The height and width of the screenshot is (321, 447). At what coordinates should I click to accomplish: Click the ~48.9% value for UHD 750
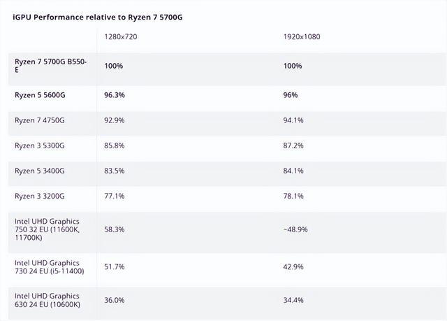(x=296, y=229)
